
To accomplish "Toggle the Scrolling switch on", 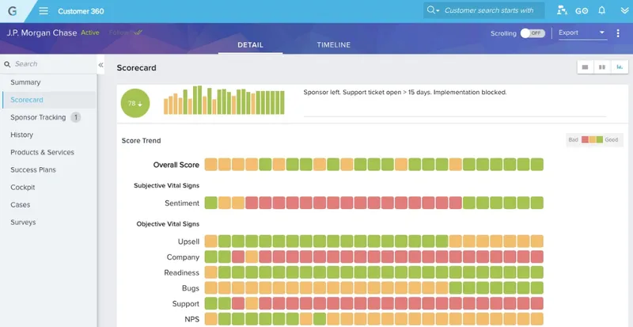I will pyautogui.click(x=533, y=33).
